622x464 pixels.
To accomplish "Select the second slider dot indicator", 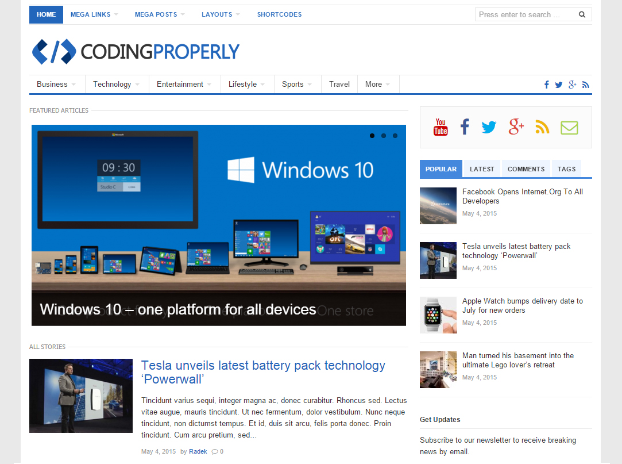I will 384,136.
